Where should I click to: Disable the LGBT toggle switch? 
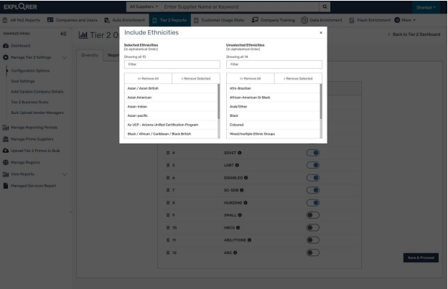click(312, 165)
